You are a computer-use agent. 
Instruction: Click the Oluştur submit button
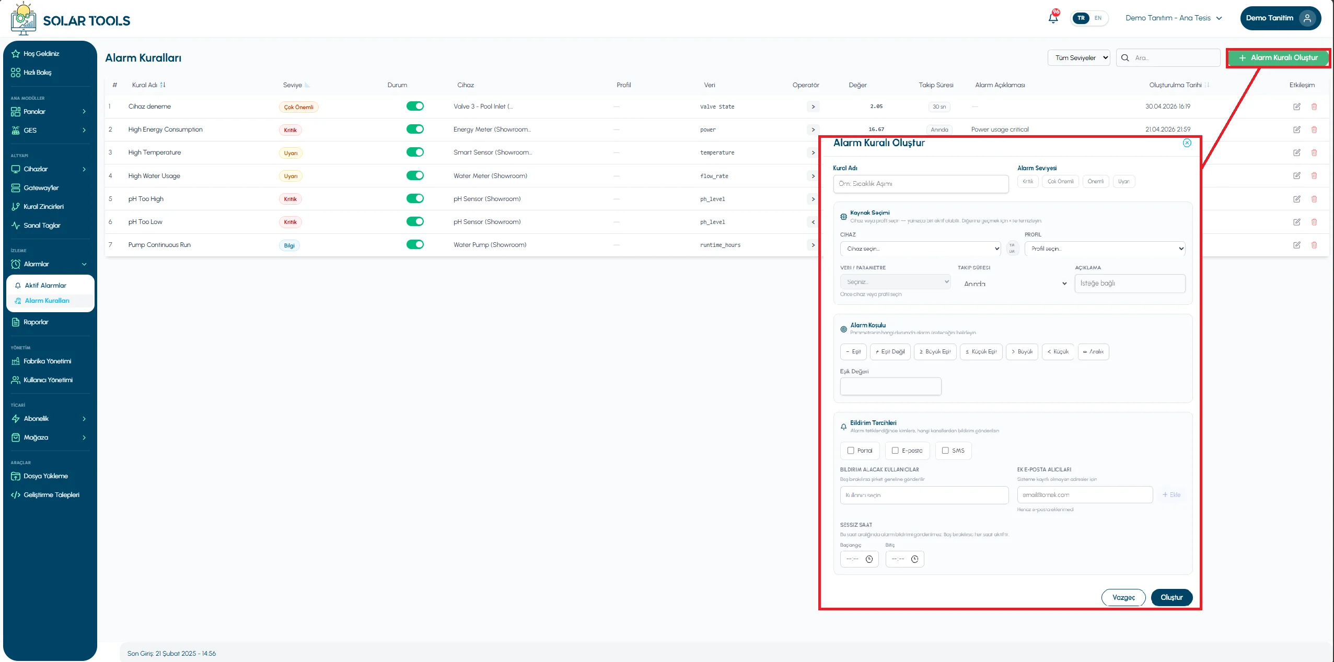1171,597
